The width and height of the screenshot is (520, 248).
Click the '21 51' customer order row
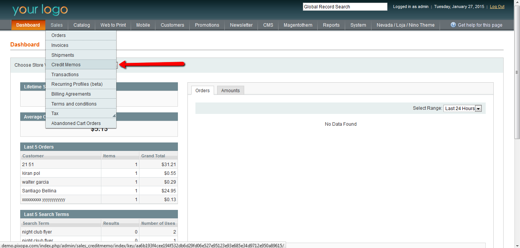tap(99, 165)
